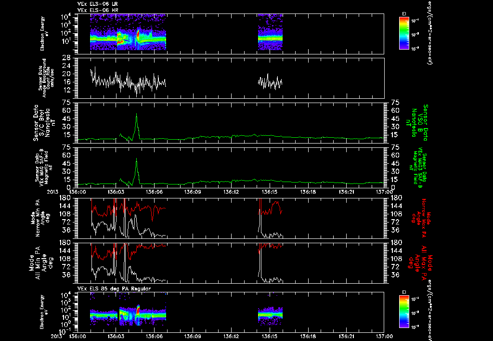Image resolution: width=493 pixels, height=341 pixels.
Task: Select the red 'Mode Narrow Max PA Angle' label
Action: (x=420, y=218)
